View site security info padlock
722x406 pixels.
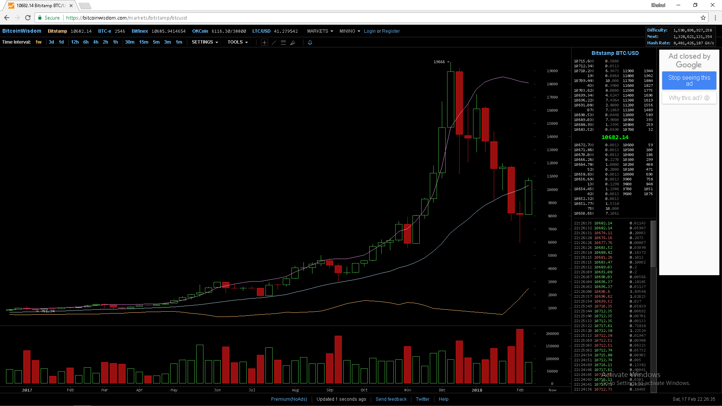coord(40,18)
